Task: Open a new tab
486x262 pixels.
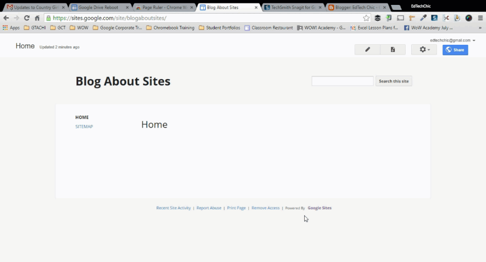Action: point(396,8)
